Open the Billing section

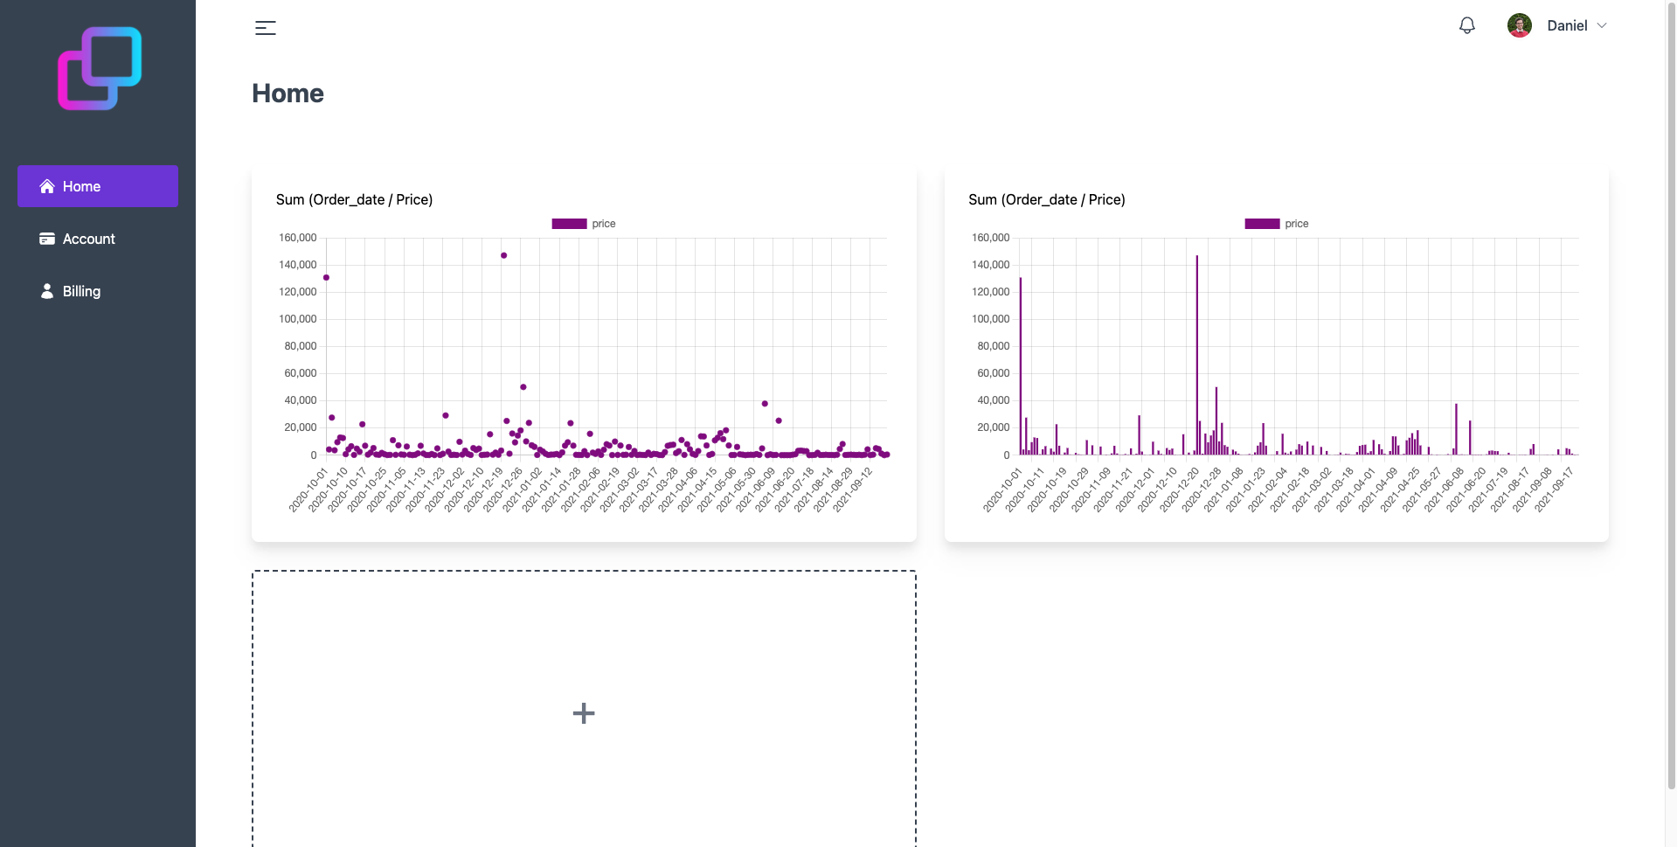pyautogui.click(x=81, y=291)
